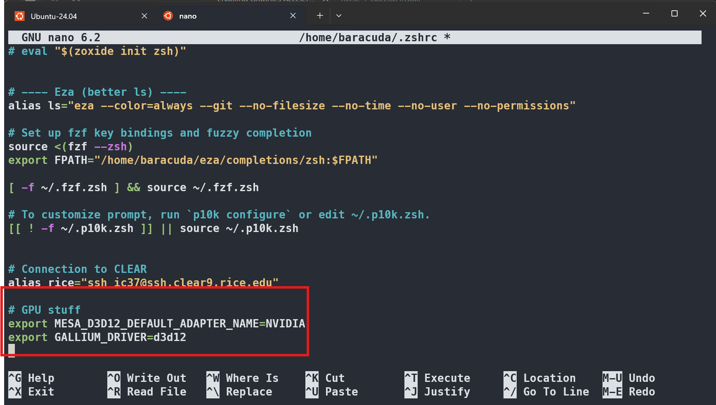Open a new tab with the plus button

[320, 16]
